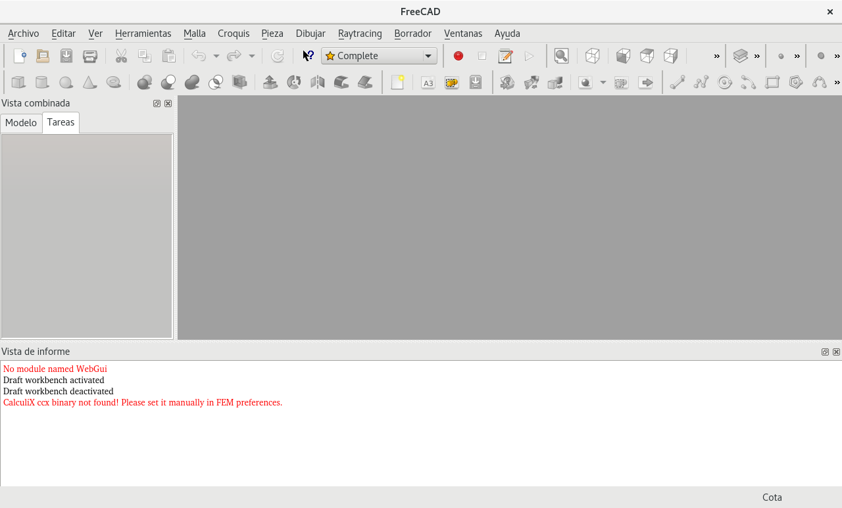Switch to the Tareas tab

(61, 122)
